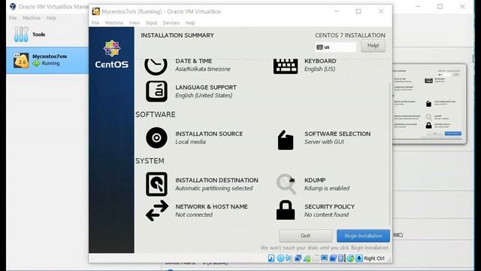This screenshot has width=481, height=271.
Task: Click the us keyboard layout indicator
Action: 336,47
